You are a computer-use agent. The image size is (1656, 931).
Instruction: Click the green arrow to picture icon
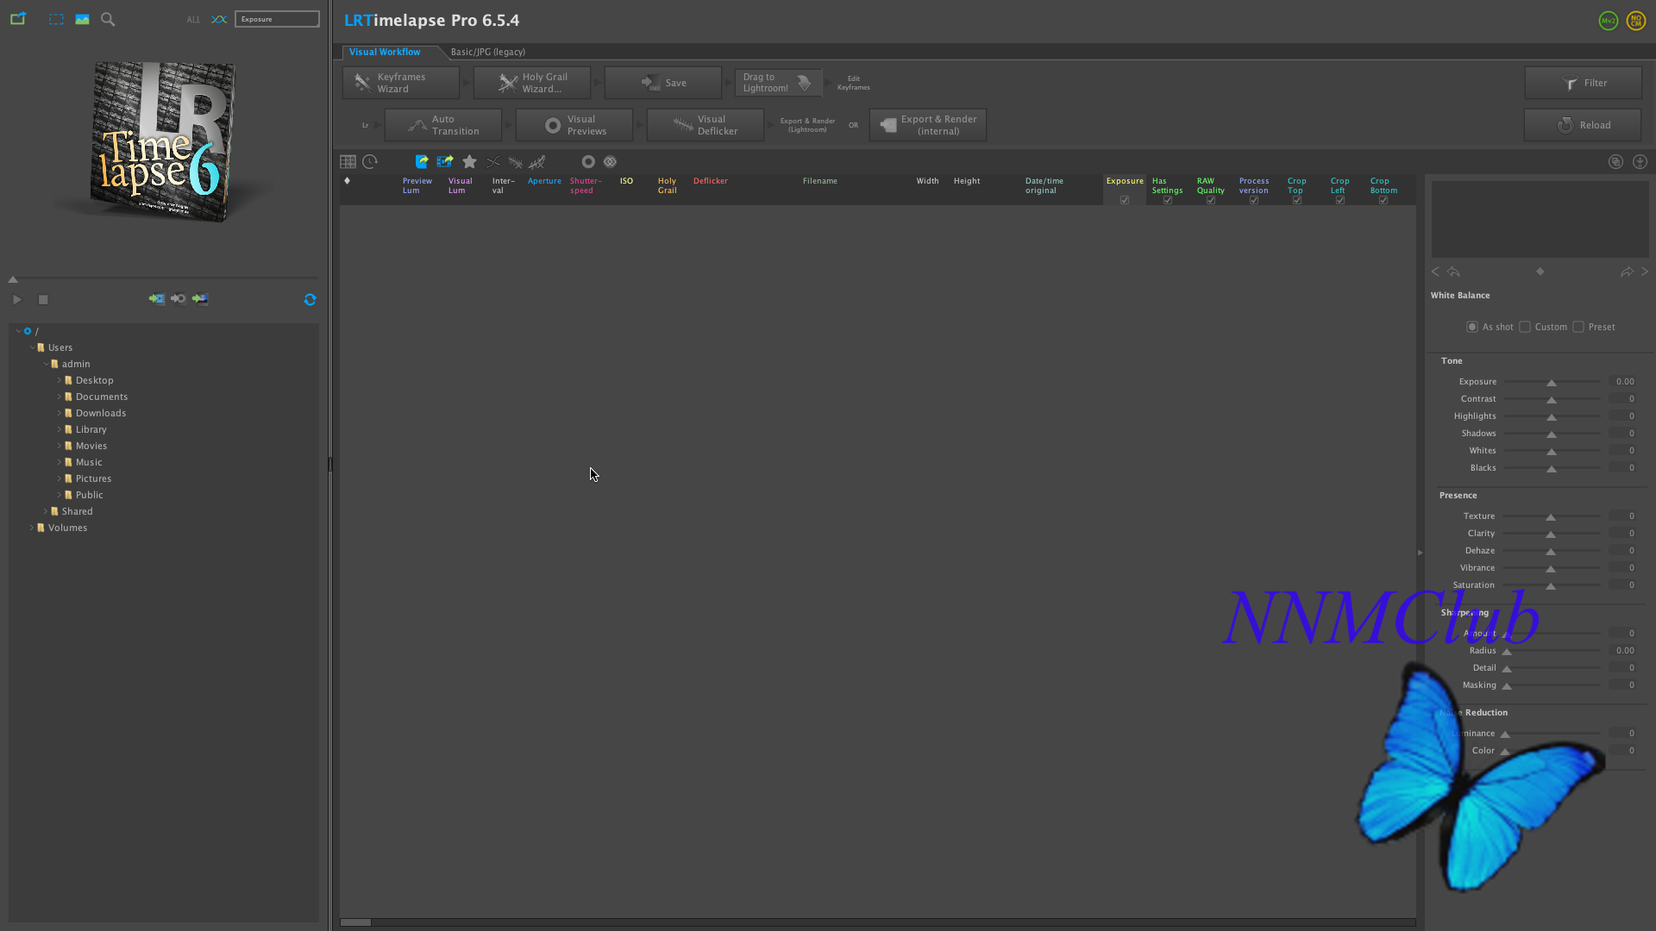click(200, 299)
